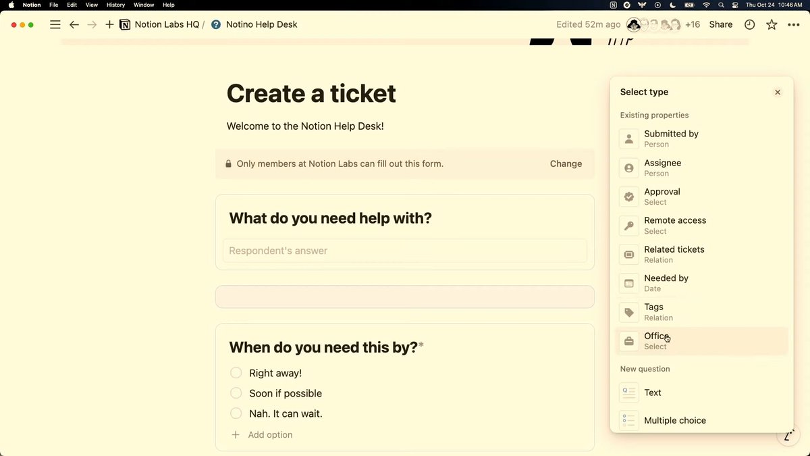Choose the Approval property
810x456 pixels.
[702, 197]
